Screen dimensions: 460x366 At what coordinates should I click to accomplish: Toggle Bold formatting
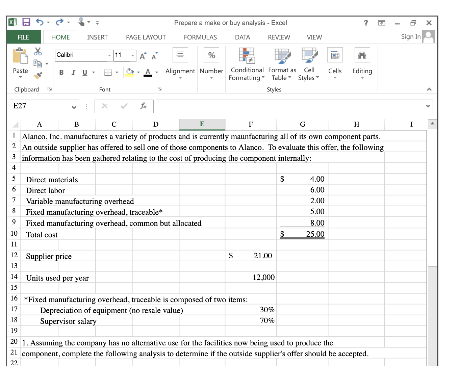click(x=61, y=72)
